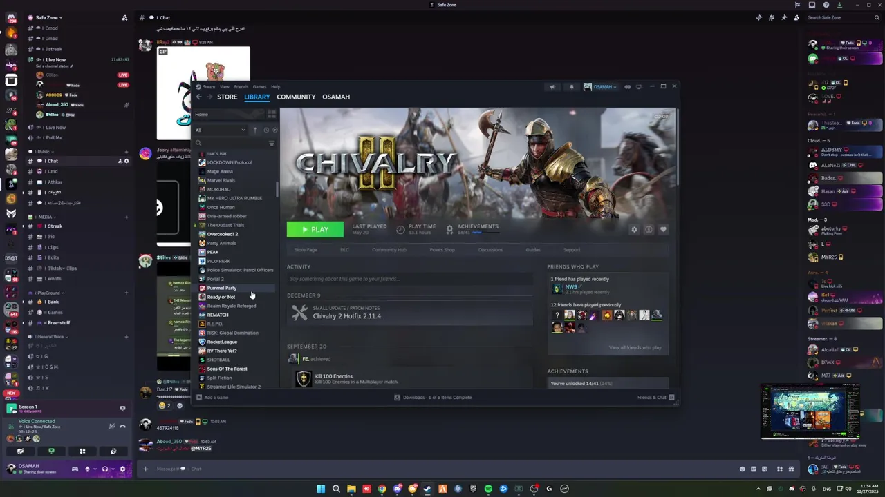The image size is (885, 497).
Task: Open Friends & Chat in Steam
Action: click(655, 397)
